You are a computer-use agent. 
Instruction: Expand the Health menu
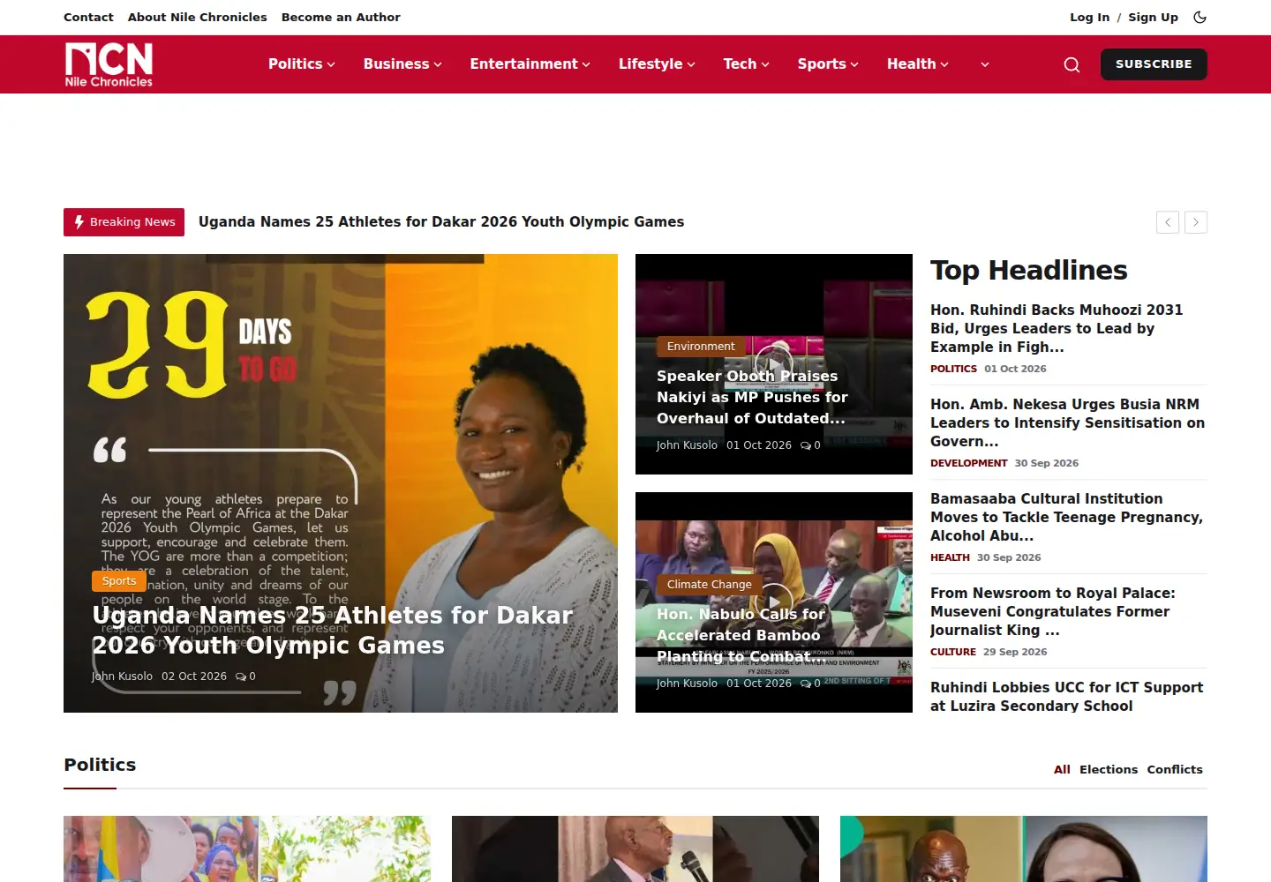[917, 64]
